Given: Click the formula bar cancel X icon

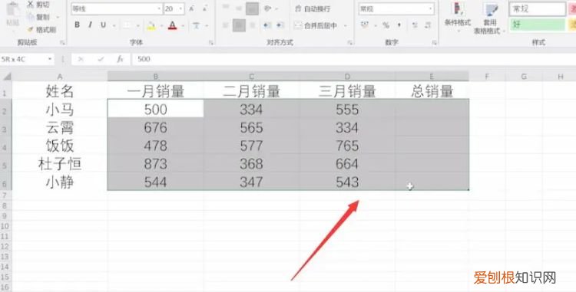Looking at the screenshot, I should tap(81, 59).
